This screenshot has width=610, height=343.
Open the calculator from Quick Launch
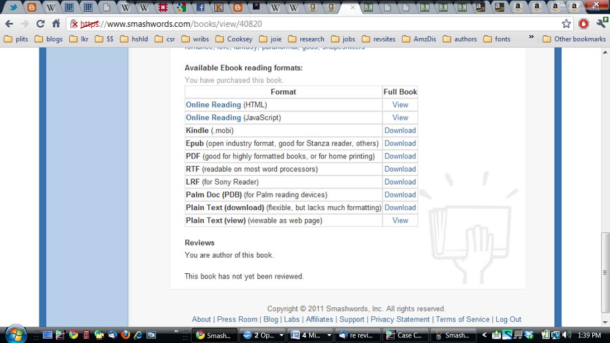click(87, 335)
